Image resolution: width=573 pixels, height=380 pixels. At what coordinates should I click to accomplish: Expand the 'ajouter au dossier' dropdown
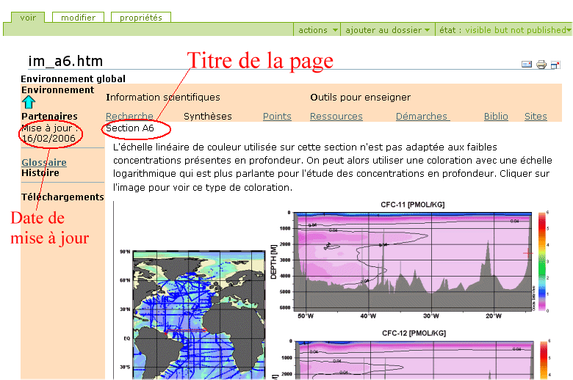pos(388,30)
